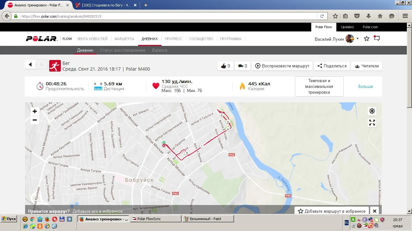Show bookmarks list in Firefox toolbar
The width and height of the screenshot is (412, 231).
(345, 16)
